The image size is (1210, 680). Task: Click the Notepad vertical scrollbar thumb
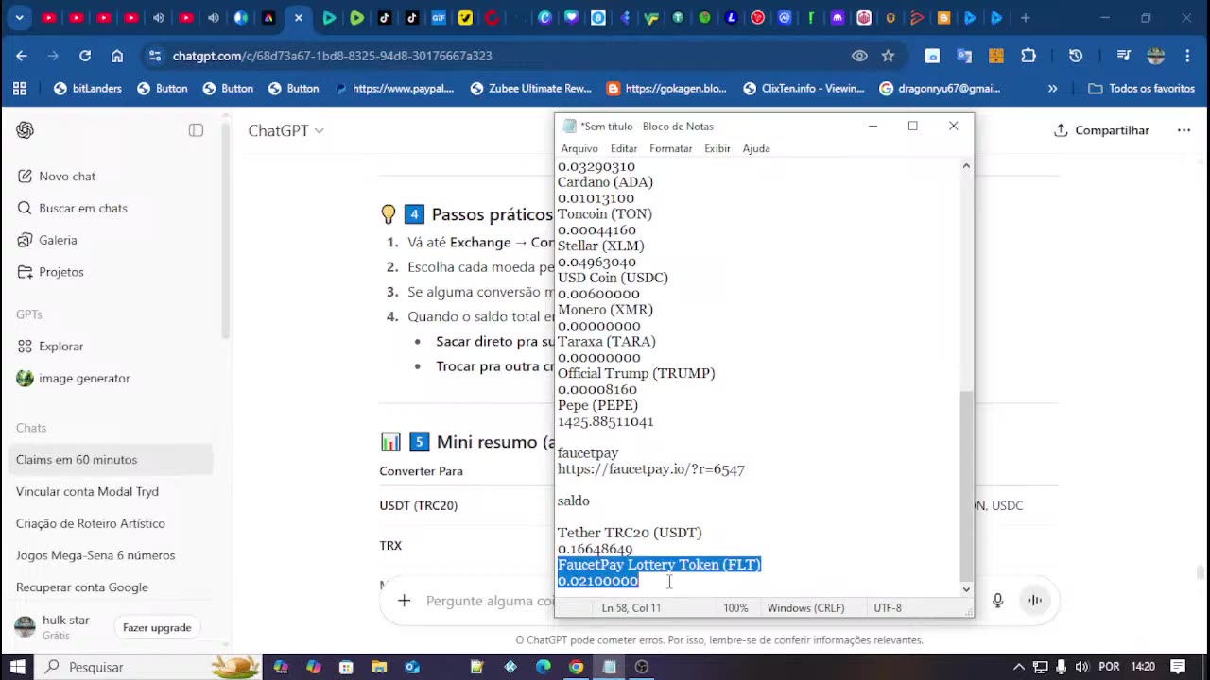pyautogui.click(x=966, y=485)
